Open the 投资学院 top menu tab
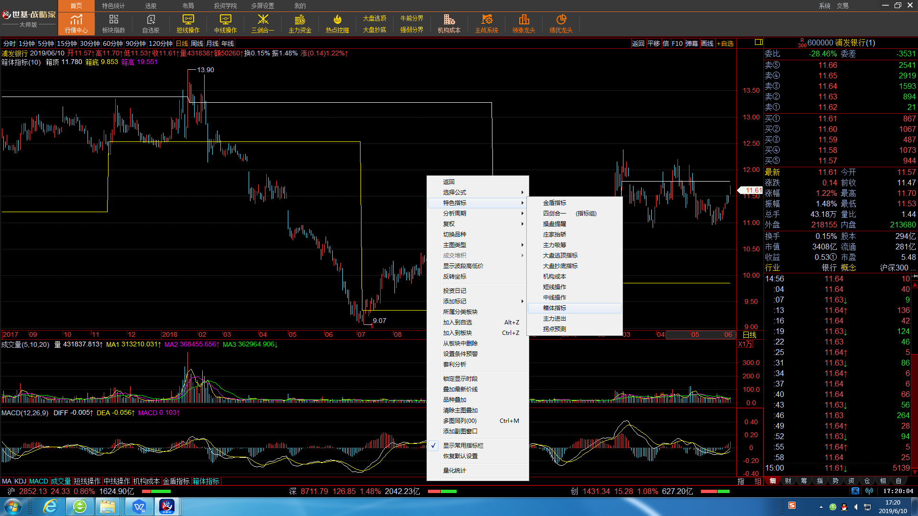This screenshot has height=516, width=918. [x=225, y=6]
